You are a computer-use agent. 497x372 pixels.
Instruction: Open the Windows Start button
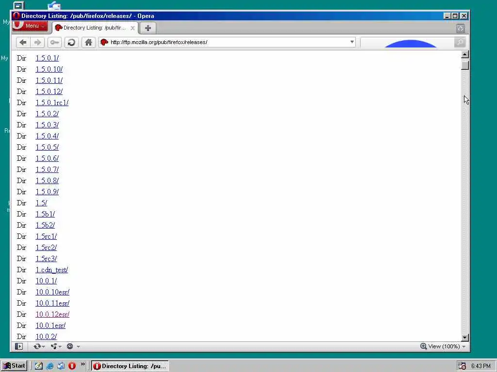pos(14,366)
